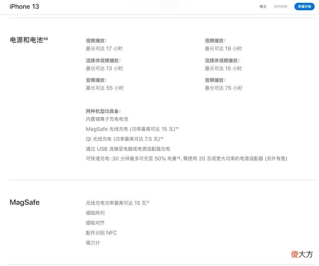Click text 配件识别 NFC
Image resolution: width=319 pixels, height=266 pixels.
point(101,233)
